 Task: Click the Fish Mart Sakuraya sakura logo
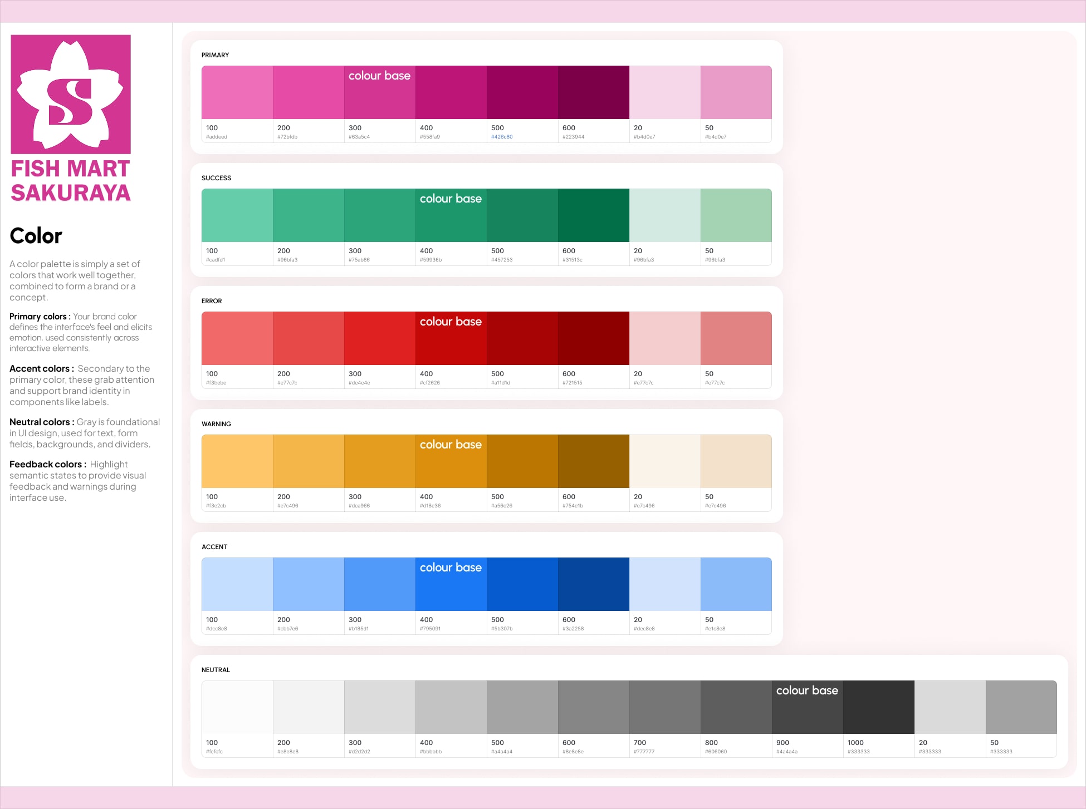[x=71, y=94]
